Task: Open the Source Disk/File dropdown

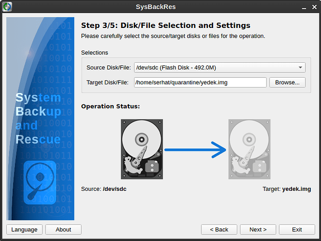Action: 219,67
